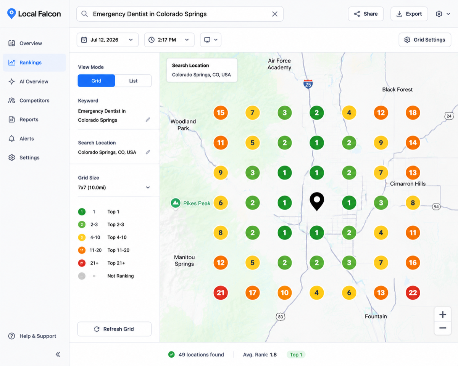Image resolution: width=458 pixels, height=366 pixels.
Task: Open the desktop device type dropdown
Action: point(211,40)
